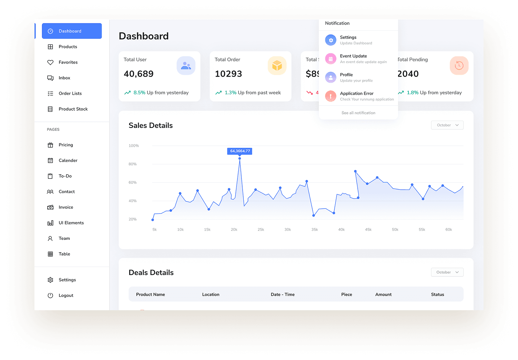Click the Date - Time column header
The width and height of the screenshot is (518, 360).
click(283, 295)
